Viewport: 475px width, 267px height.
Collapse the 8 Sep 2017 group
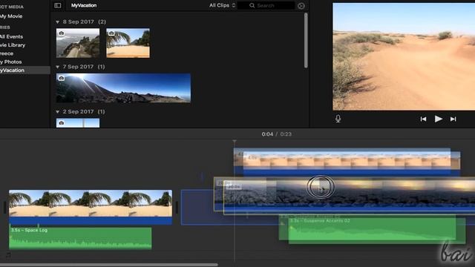[58, 22]
